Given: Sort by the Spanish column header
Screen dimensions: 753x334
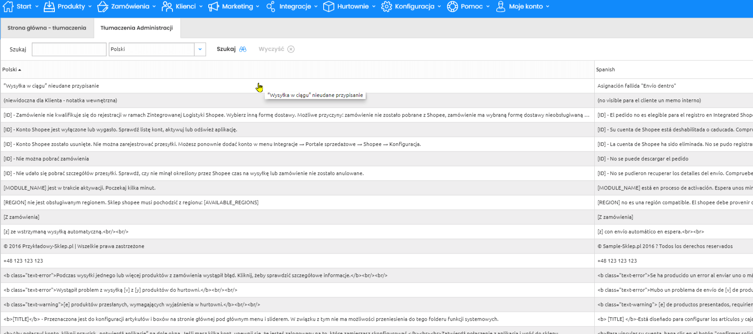Looking at the screenshot, I should point(674,69).
